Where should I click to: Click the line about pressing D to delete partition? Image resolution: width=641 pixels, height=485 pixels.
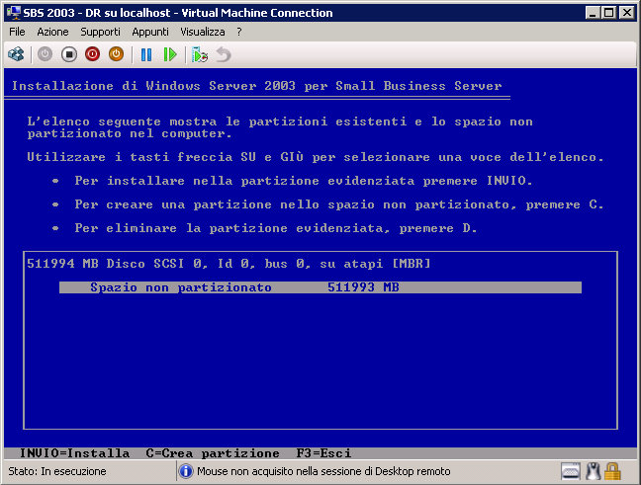coord(276,228)
